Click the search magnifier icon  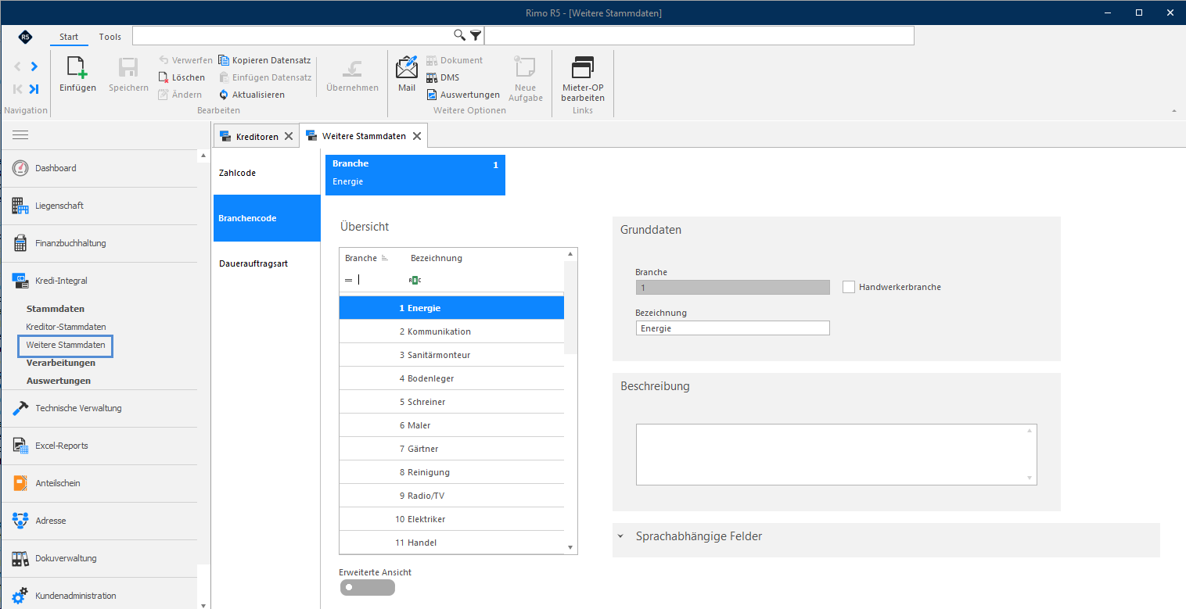click(x=460, y=35)
